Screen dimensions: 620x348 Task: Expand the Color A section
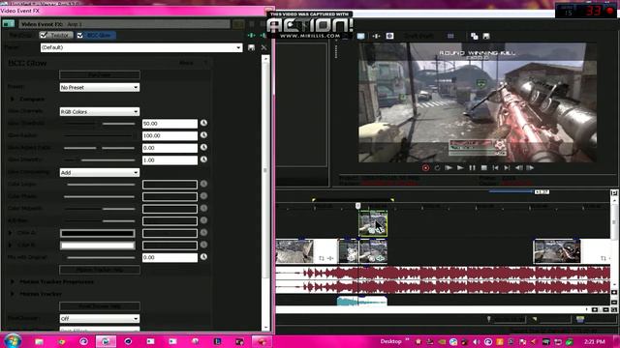(x=11, y=233)
